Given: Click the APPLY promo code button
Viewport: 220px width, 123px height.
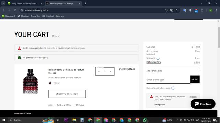Looking at the screenshot, I should pos(195,79).
